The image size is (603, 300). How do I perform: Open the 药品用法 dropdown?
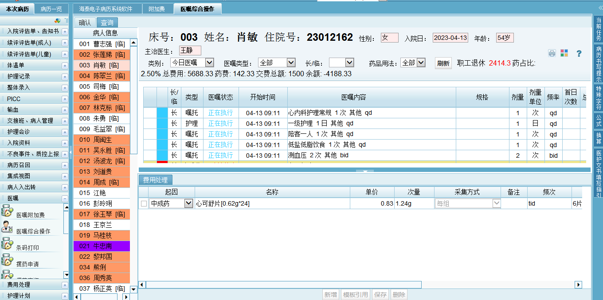421,62
